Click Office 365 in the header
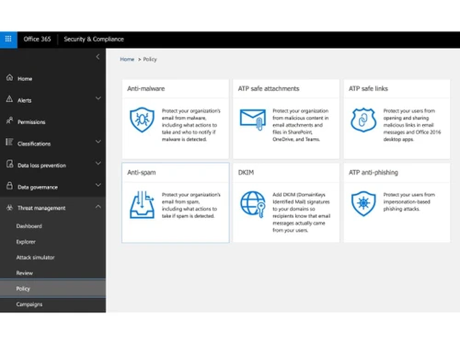This screenshot has width=460, height=345. click(x=37, y=39)
